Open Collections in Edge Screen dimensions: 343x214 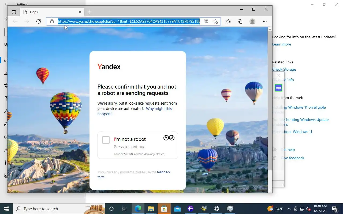pos(240,21)
